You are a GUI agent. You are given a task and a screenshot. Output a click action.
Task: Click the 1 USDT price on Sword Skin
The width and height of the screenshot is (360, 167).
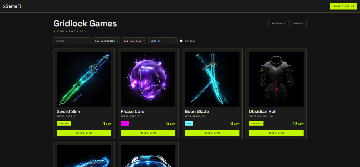pyautogui.click(x=107, y=123)
